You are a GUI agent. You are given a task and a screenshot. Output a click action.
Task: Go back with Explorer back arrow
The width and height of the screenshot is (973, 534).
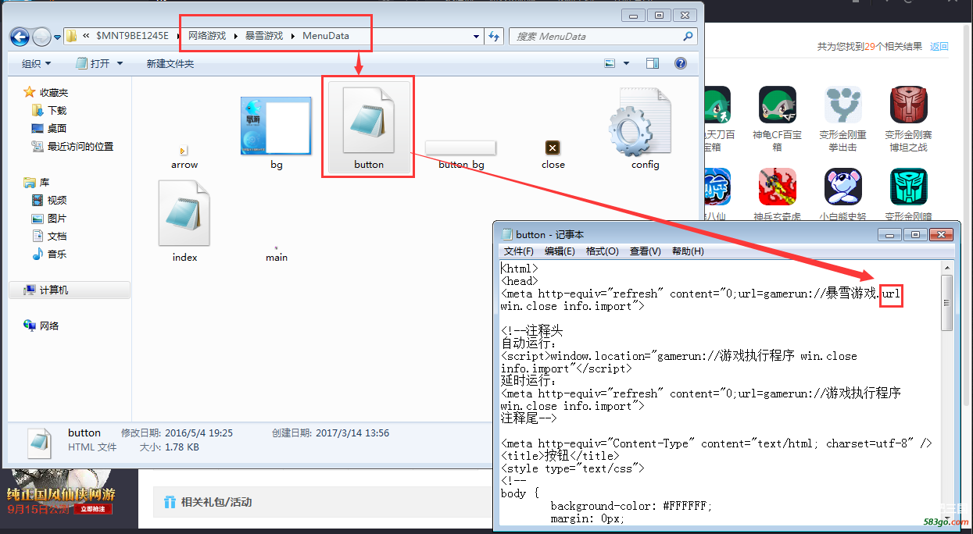point(20,36)
